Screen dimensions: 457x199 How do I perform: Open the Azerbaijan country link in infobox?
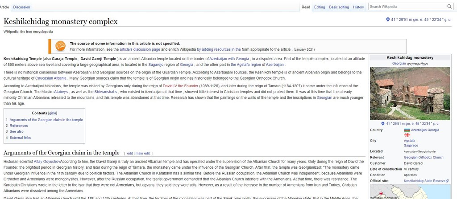point(420,130)
